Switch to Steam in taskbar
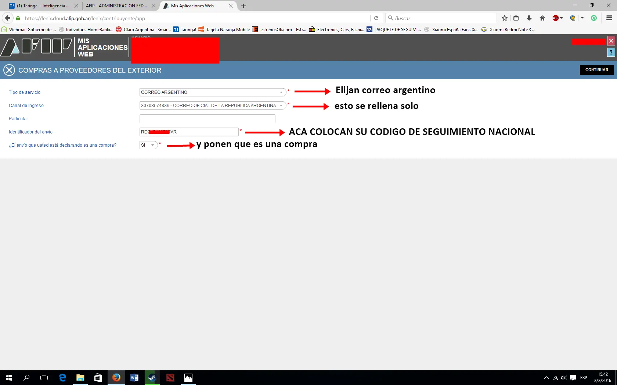This screenshot has height=385, width=617. 152,378
